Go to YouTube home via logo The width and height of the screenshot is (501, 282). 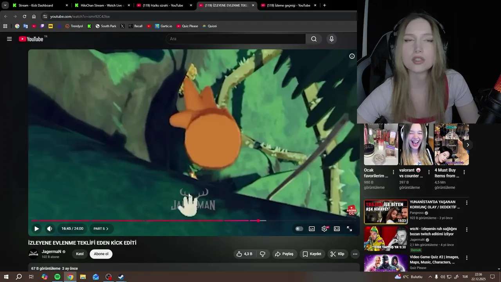(x=31, y=39)
